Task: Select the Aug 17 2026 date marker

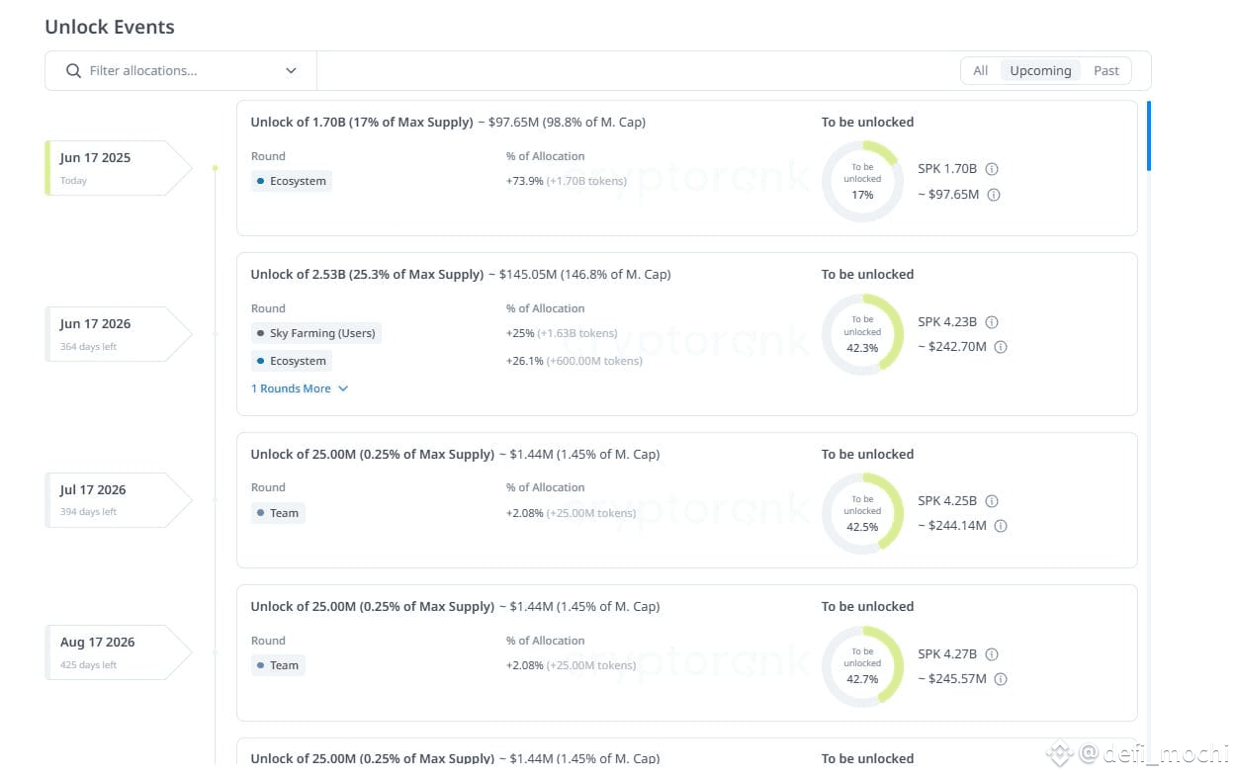Action: tap(119, 651)
